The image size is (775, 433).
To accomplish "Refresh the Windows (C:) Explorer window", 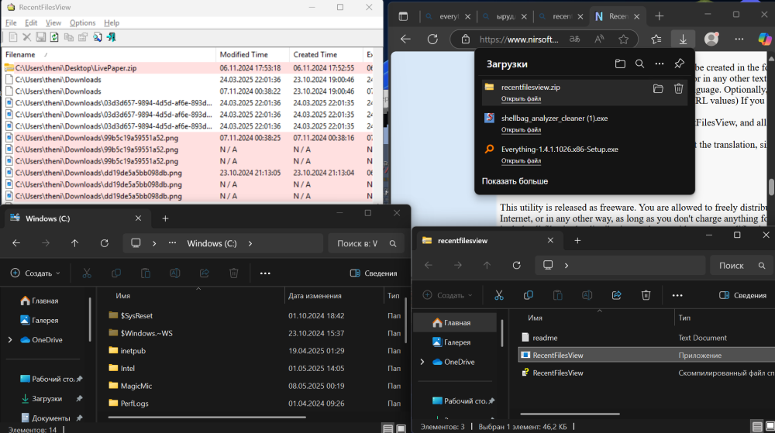I will coord(105,243).
